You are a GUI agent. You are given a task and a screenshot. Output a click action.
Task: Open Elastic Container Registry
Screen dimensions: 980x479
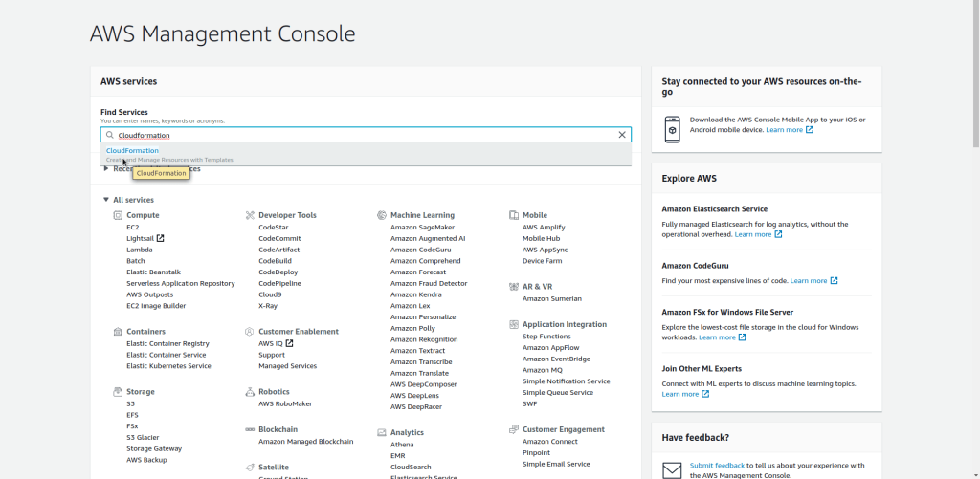tap(167, 343)
